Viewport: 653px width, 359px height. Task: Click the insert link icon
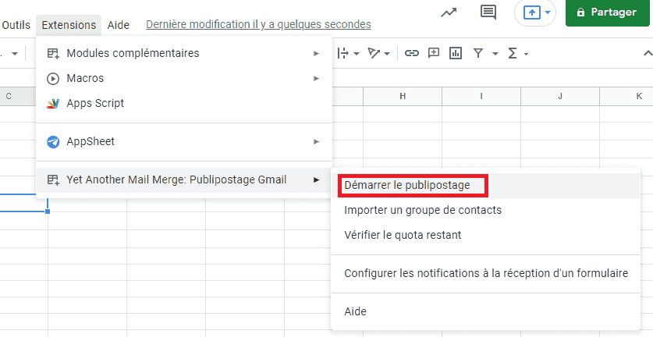click(411, 53)
